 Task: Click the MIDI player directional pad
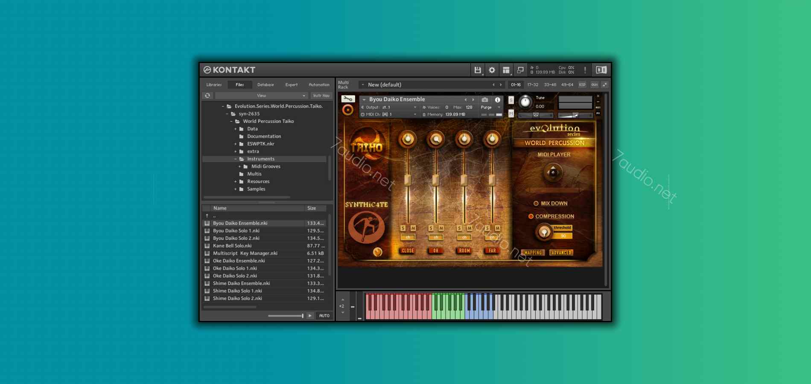[x=553, y=173]
